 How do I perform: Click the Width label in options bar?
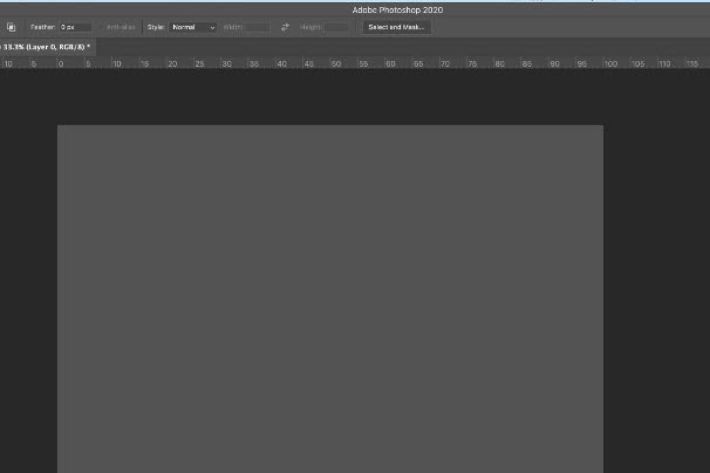click(233, 27)
